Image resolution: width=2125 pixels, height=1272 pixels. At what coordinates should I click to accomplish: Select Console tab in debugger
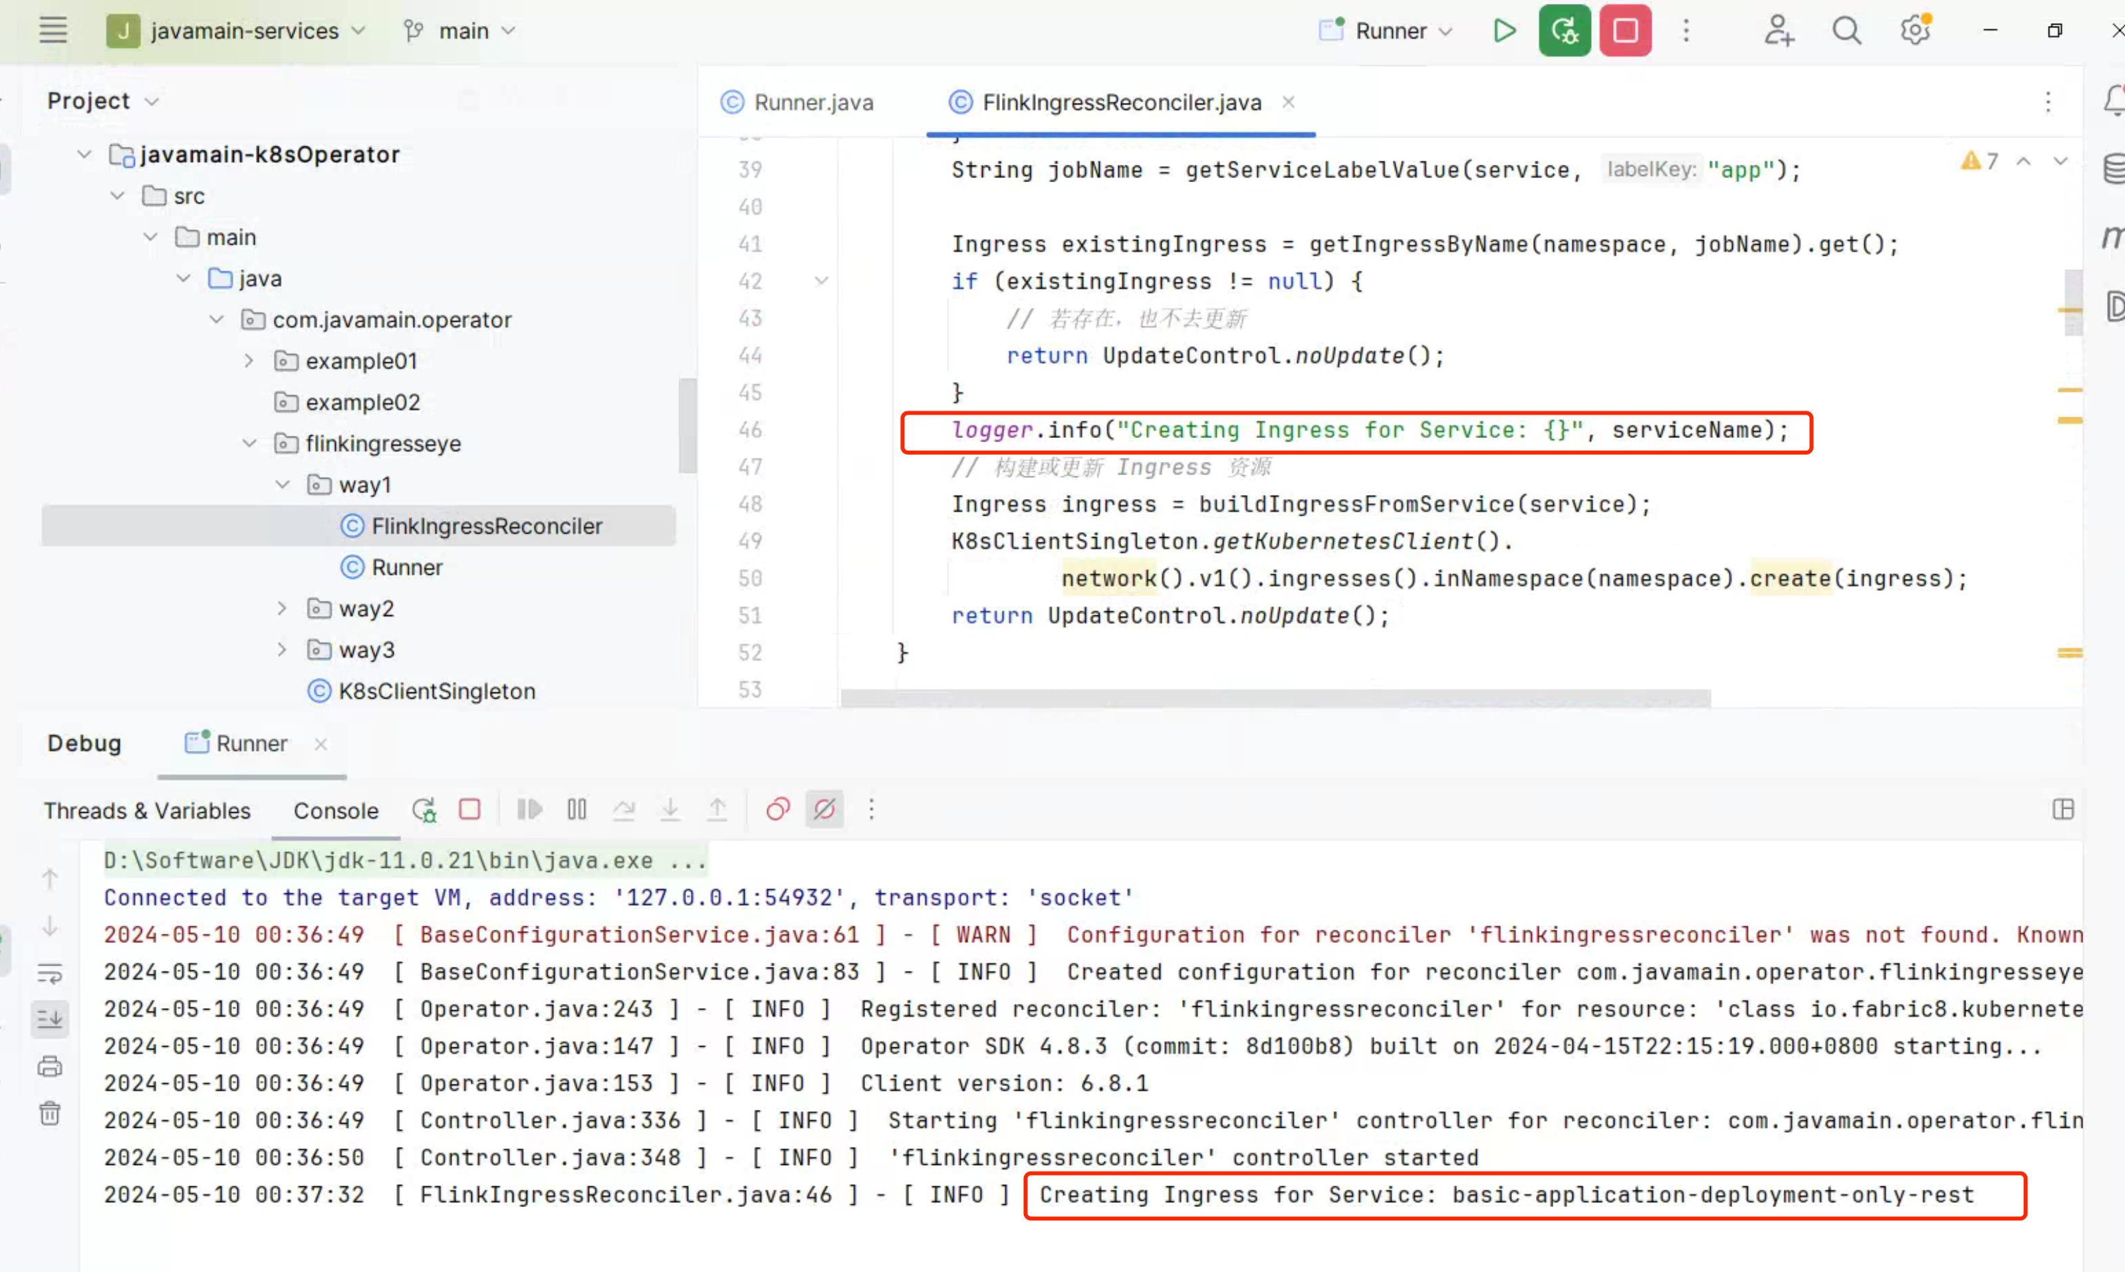336,811
